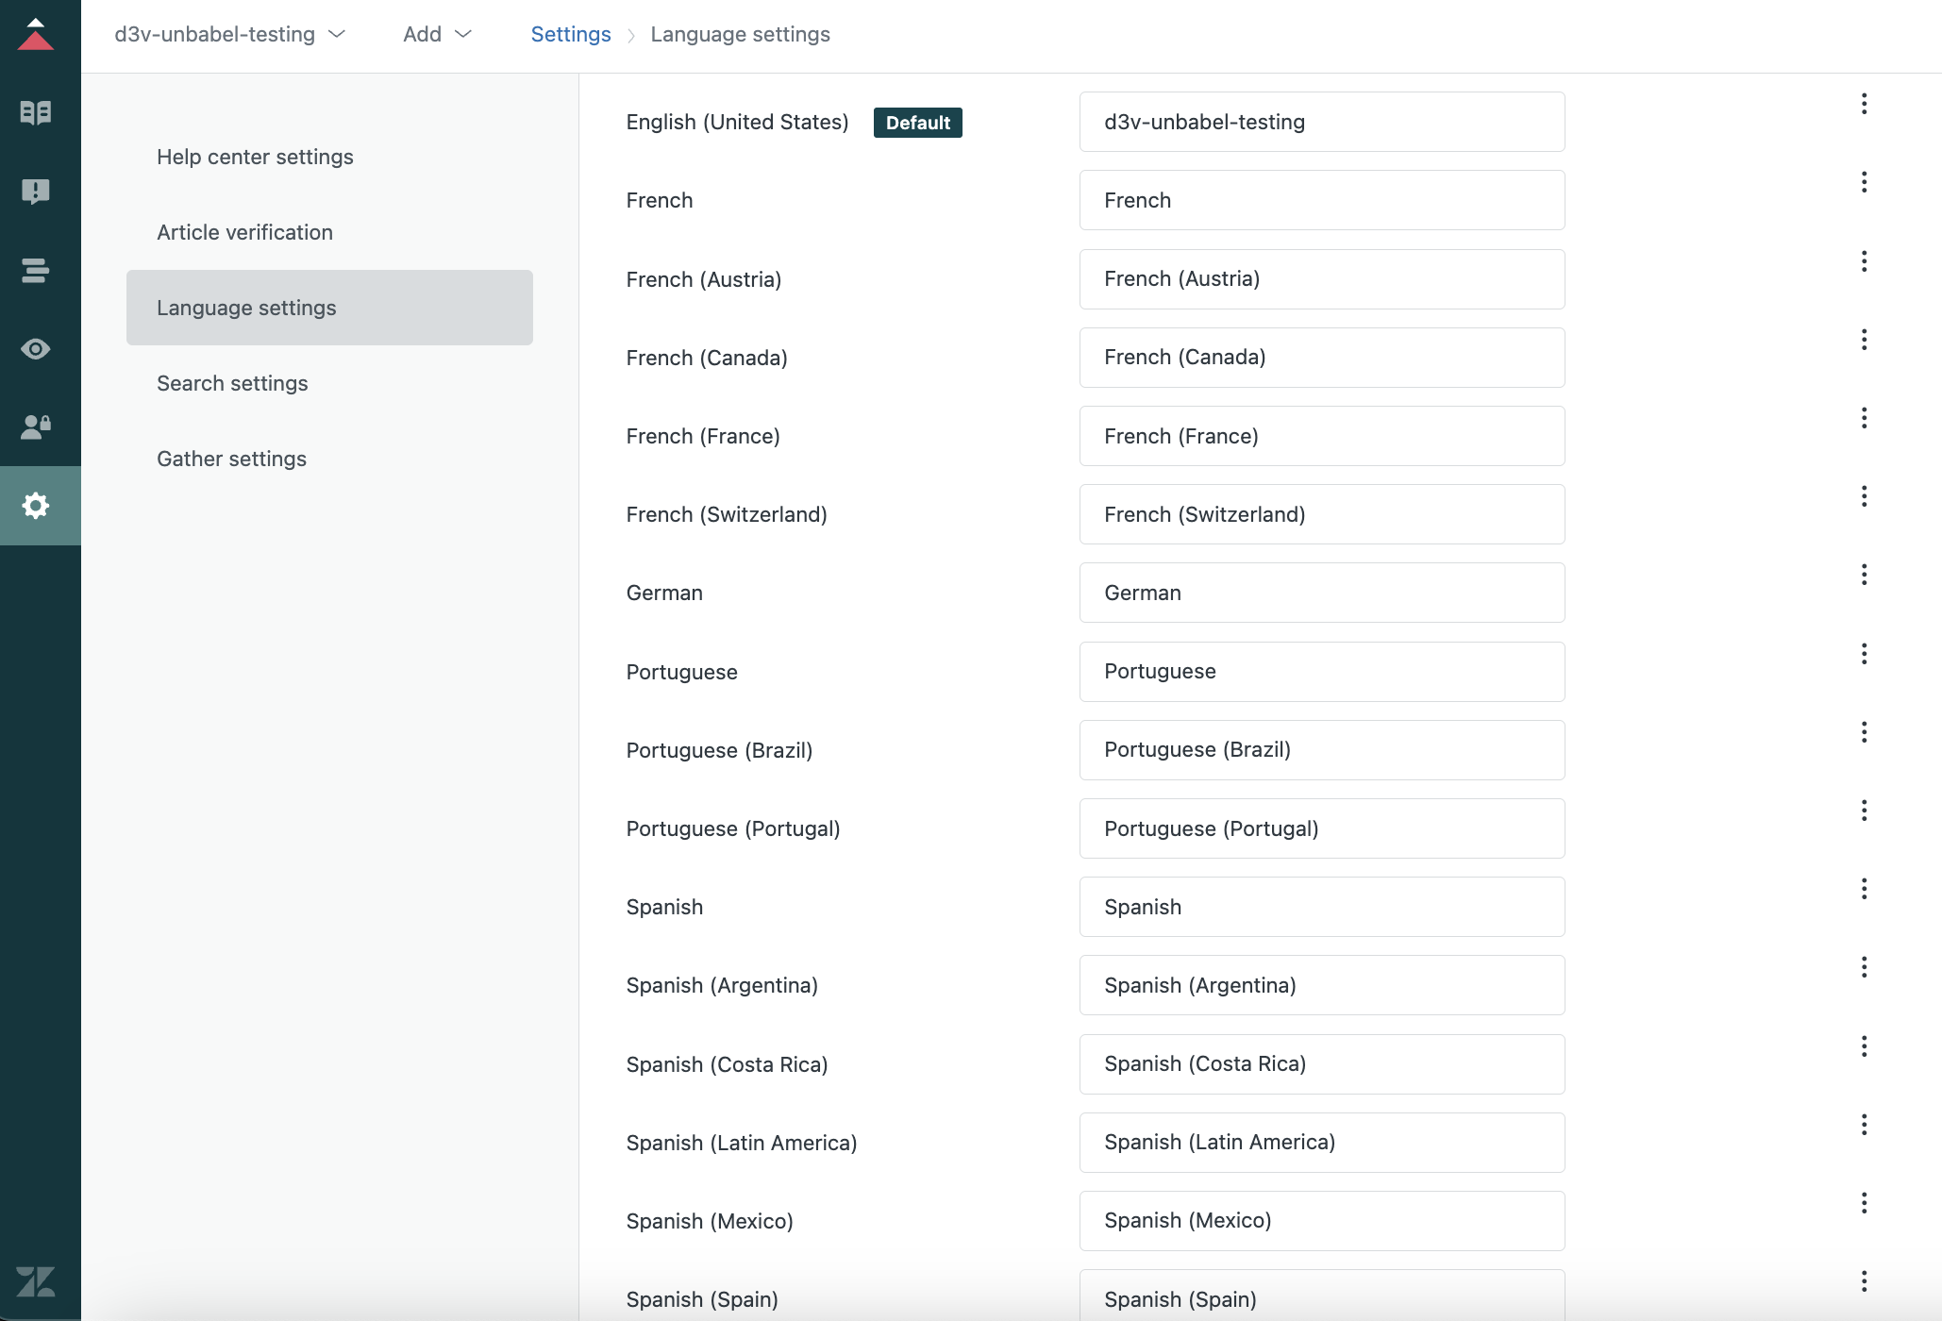Open options menu for Spanish (Mexico)
This screenshot has height=1321, width=1942.
tap(1864, 1203)
